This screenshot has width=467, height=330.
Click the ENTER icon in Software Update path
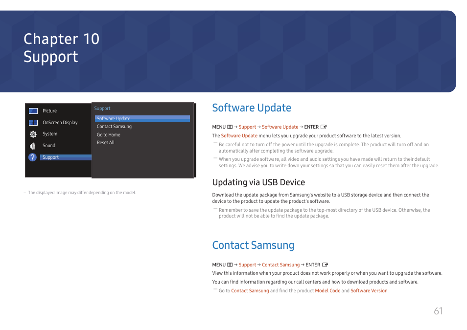(x=324, y=127)
